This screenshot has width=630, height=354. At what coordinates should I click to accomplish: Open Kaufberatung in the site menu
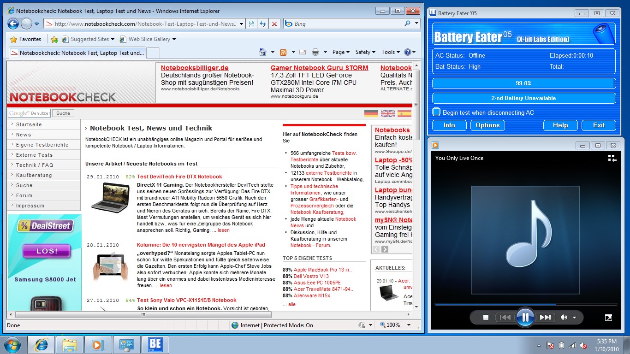point(44,175)
